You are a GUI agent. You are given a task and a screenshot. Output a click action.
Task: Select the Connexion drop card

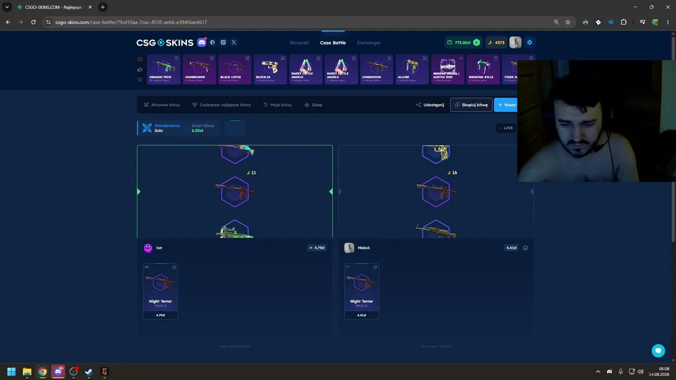[x=377, y=69]
